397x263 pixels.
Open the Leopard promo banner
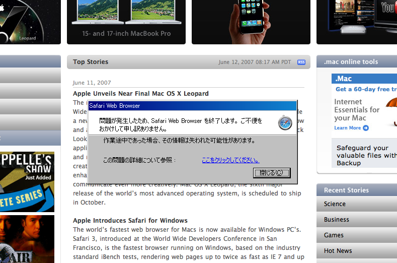point(30,22)
